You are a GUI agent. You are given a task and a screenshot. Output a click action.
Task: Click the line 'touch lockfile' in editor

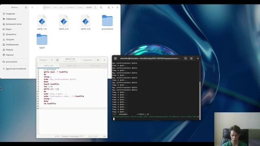(52, 84)
